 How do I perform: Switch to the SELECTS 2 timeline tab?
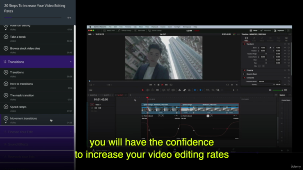click(x=94, y=95)
